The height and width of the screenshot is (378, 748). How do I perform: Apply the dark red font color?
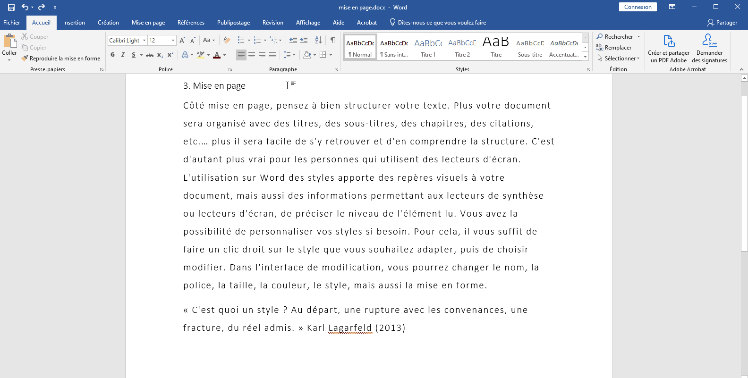pos(217,55)
